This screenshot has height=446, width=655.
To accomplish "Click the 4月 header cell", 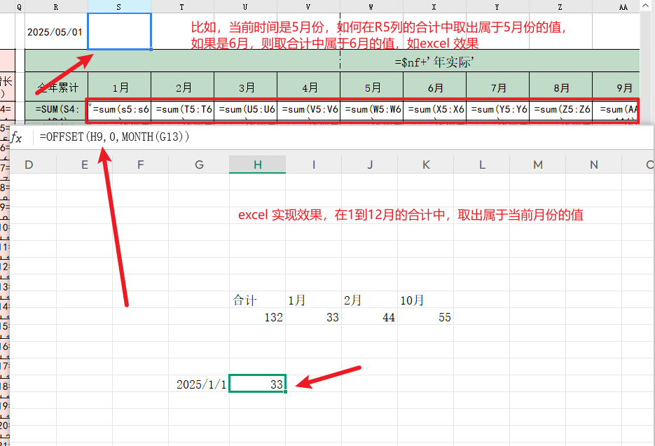I will click(x=309, y=87).
